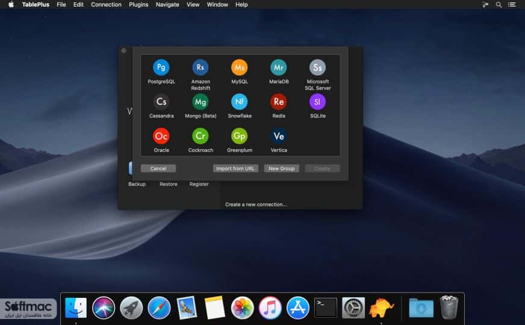
Task: Choose the Amazon Redshift icon
Action: 200,67
